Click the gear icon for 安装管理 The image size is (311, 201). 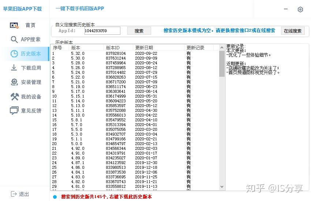pyautogui.click(x=14, y=82)
